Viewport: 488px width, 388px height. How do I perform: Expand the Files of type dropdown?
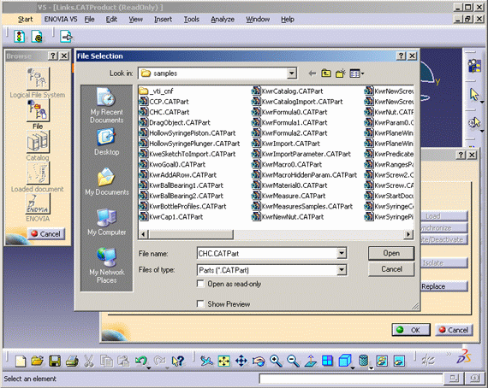click(x=342, y=270)
